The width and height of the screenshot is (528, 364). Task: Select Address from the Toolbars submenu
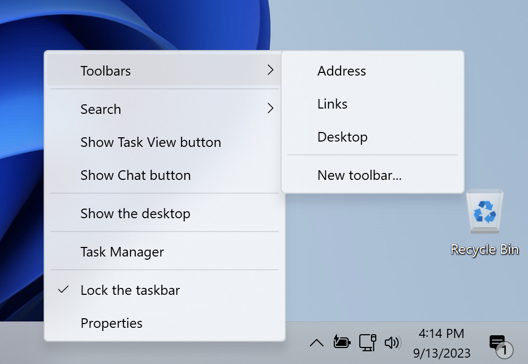(342, 71)
